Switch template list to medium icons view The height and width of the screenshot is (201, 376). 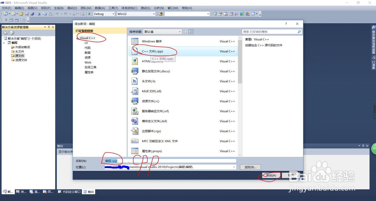tap(191, 32)
